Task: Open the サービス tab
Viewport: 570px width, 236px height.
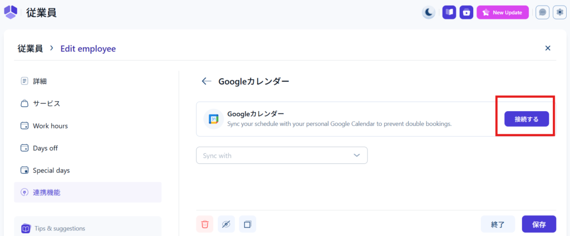Action: pos(46,103)
